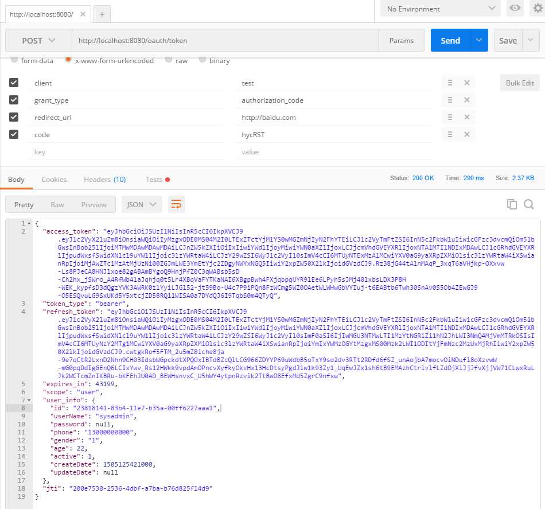545x509 pixels.
Task: Click the drag handle icon for redirect_uri row
Action: tap(450, 117)
